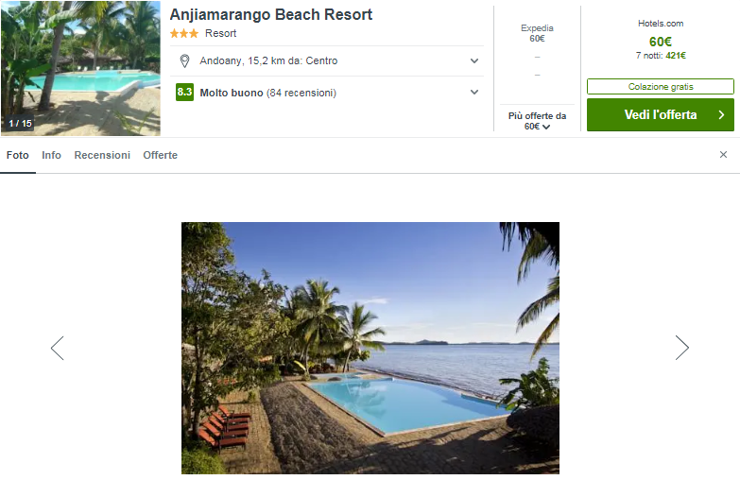Image resolution: width=740 pixels, height=497 pixels.
Task: Click the three-star rating icons
Action: tap(184, 33)
